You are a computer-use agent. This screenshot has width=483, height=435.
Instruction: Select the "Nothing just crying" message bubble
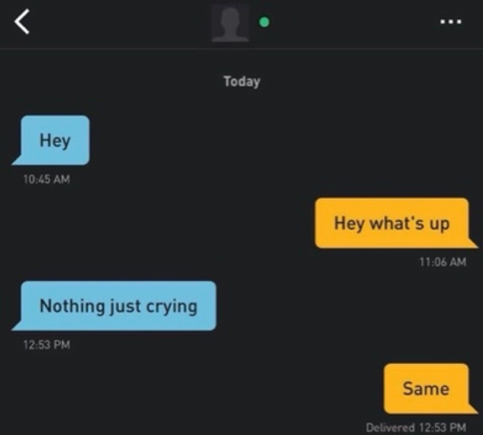pos(114,306)
